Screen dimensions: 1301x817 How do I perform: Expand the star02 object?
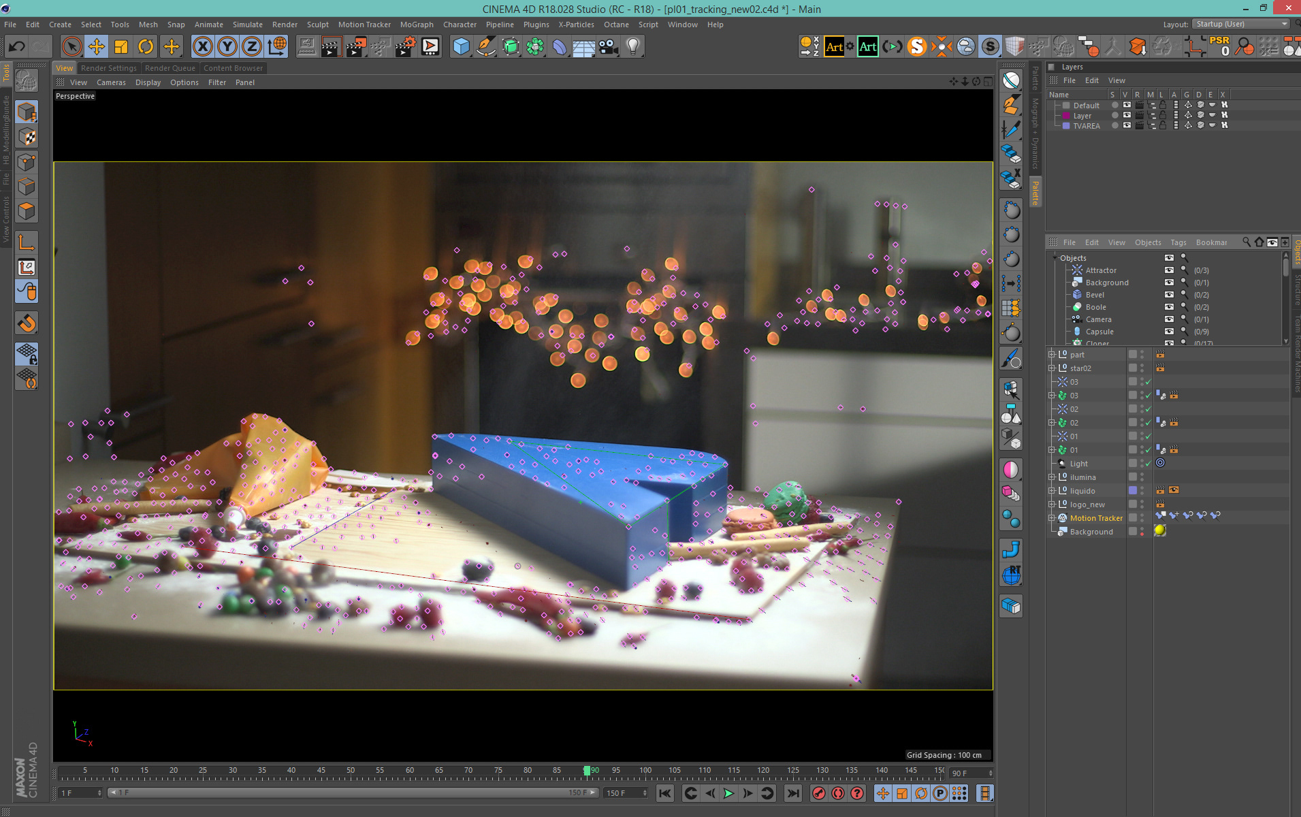coord(1052,368)
